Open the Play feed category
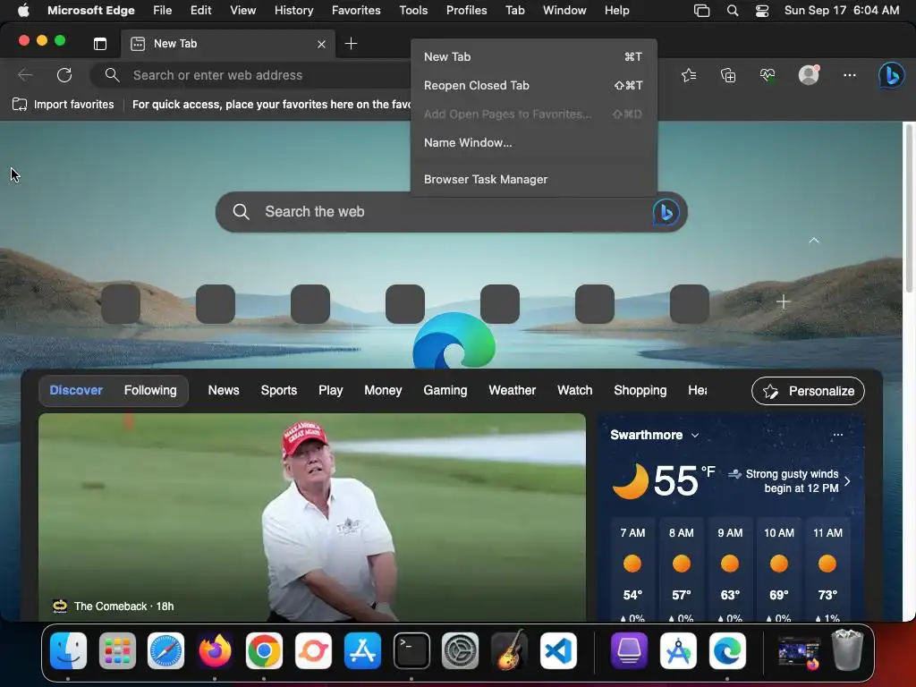Image resolution: width=916 pixels, height=687 pixels. [330, 390]
